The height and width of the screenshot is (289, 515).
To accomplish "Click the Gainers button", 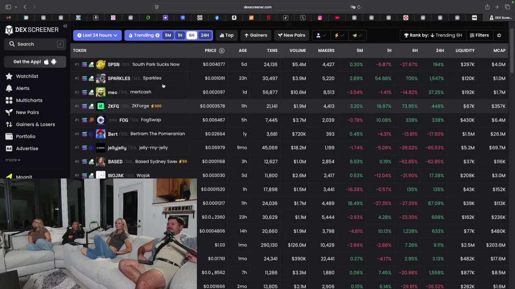I will [x=255, y=35].
